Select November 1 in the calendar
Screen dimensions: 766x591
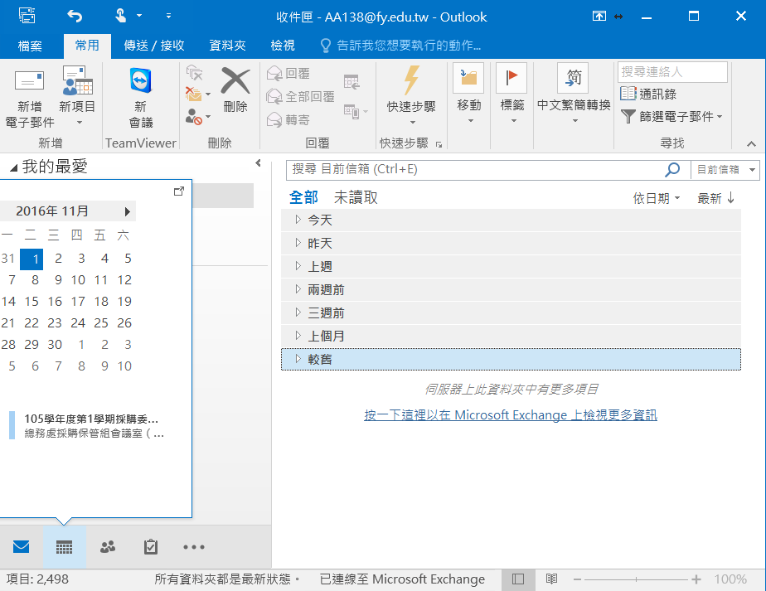32,259
